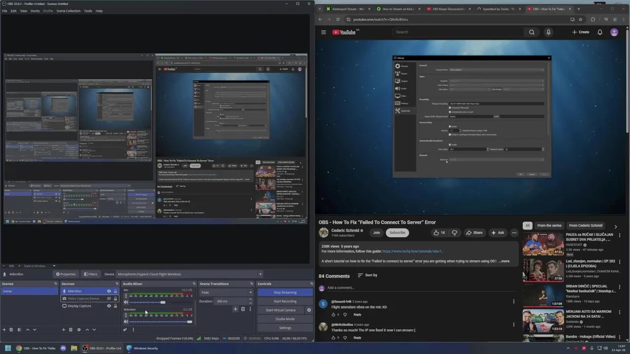Open MENJAM AUTO SA MARKOM video thumbnail

543,320
